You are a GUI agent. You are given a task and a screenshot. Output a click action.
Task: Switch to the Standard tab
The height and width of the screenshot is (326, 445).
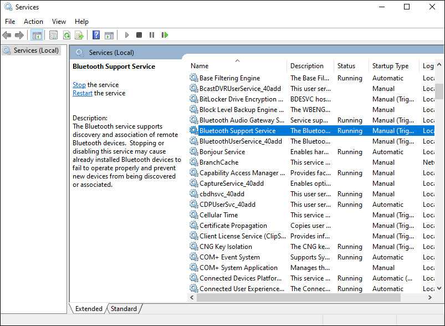coord(124,309)
